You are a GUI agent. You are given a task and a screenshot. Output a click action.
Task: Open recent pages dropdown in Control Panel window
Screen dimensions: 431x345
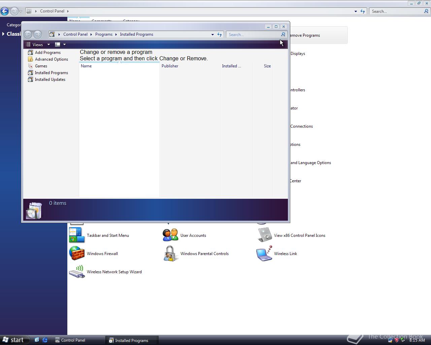coord(21,11)
